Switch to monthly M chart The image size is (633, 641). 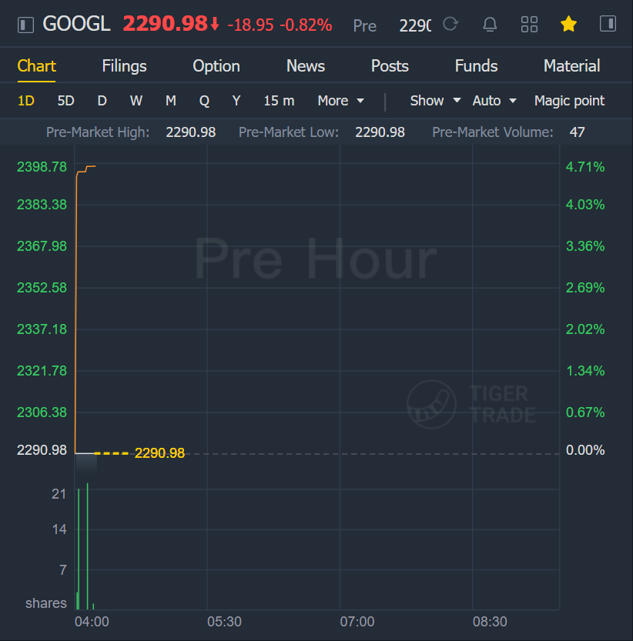tap(171, 101)
